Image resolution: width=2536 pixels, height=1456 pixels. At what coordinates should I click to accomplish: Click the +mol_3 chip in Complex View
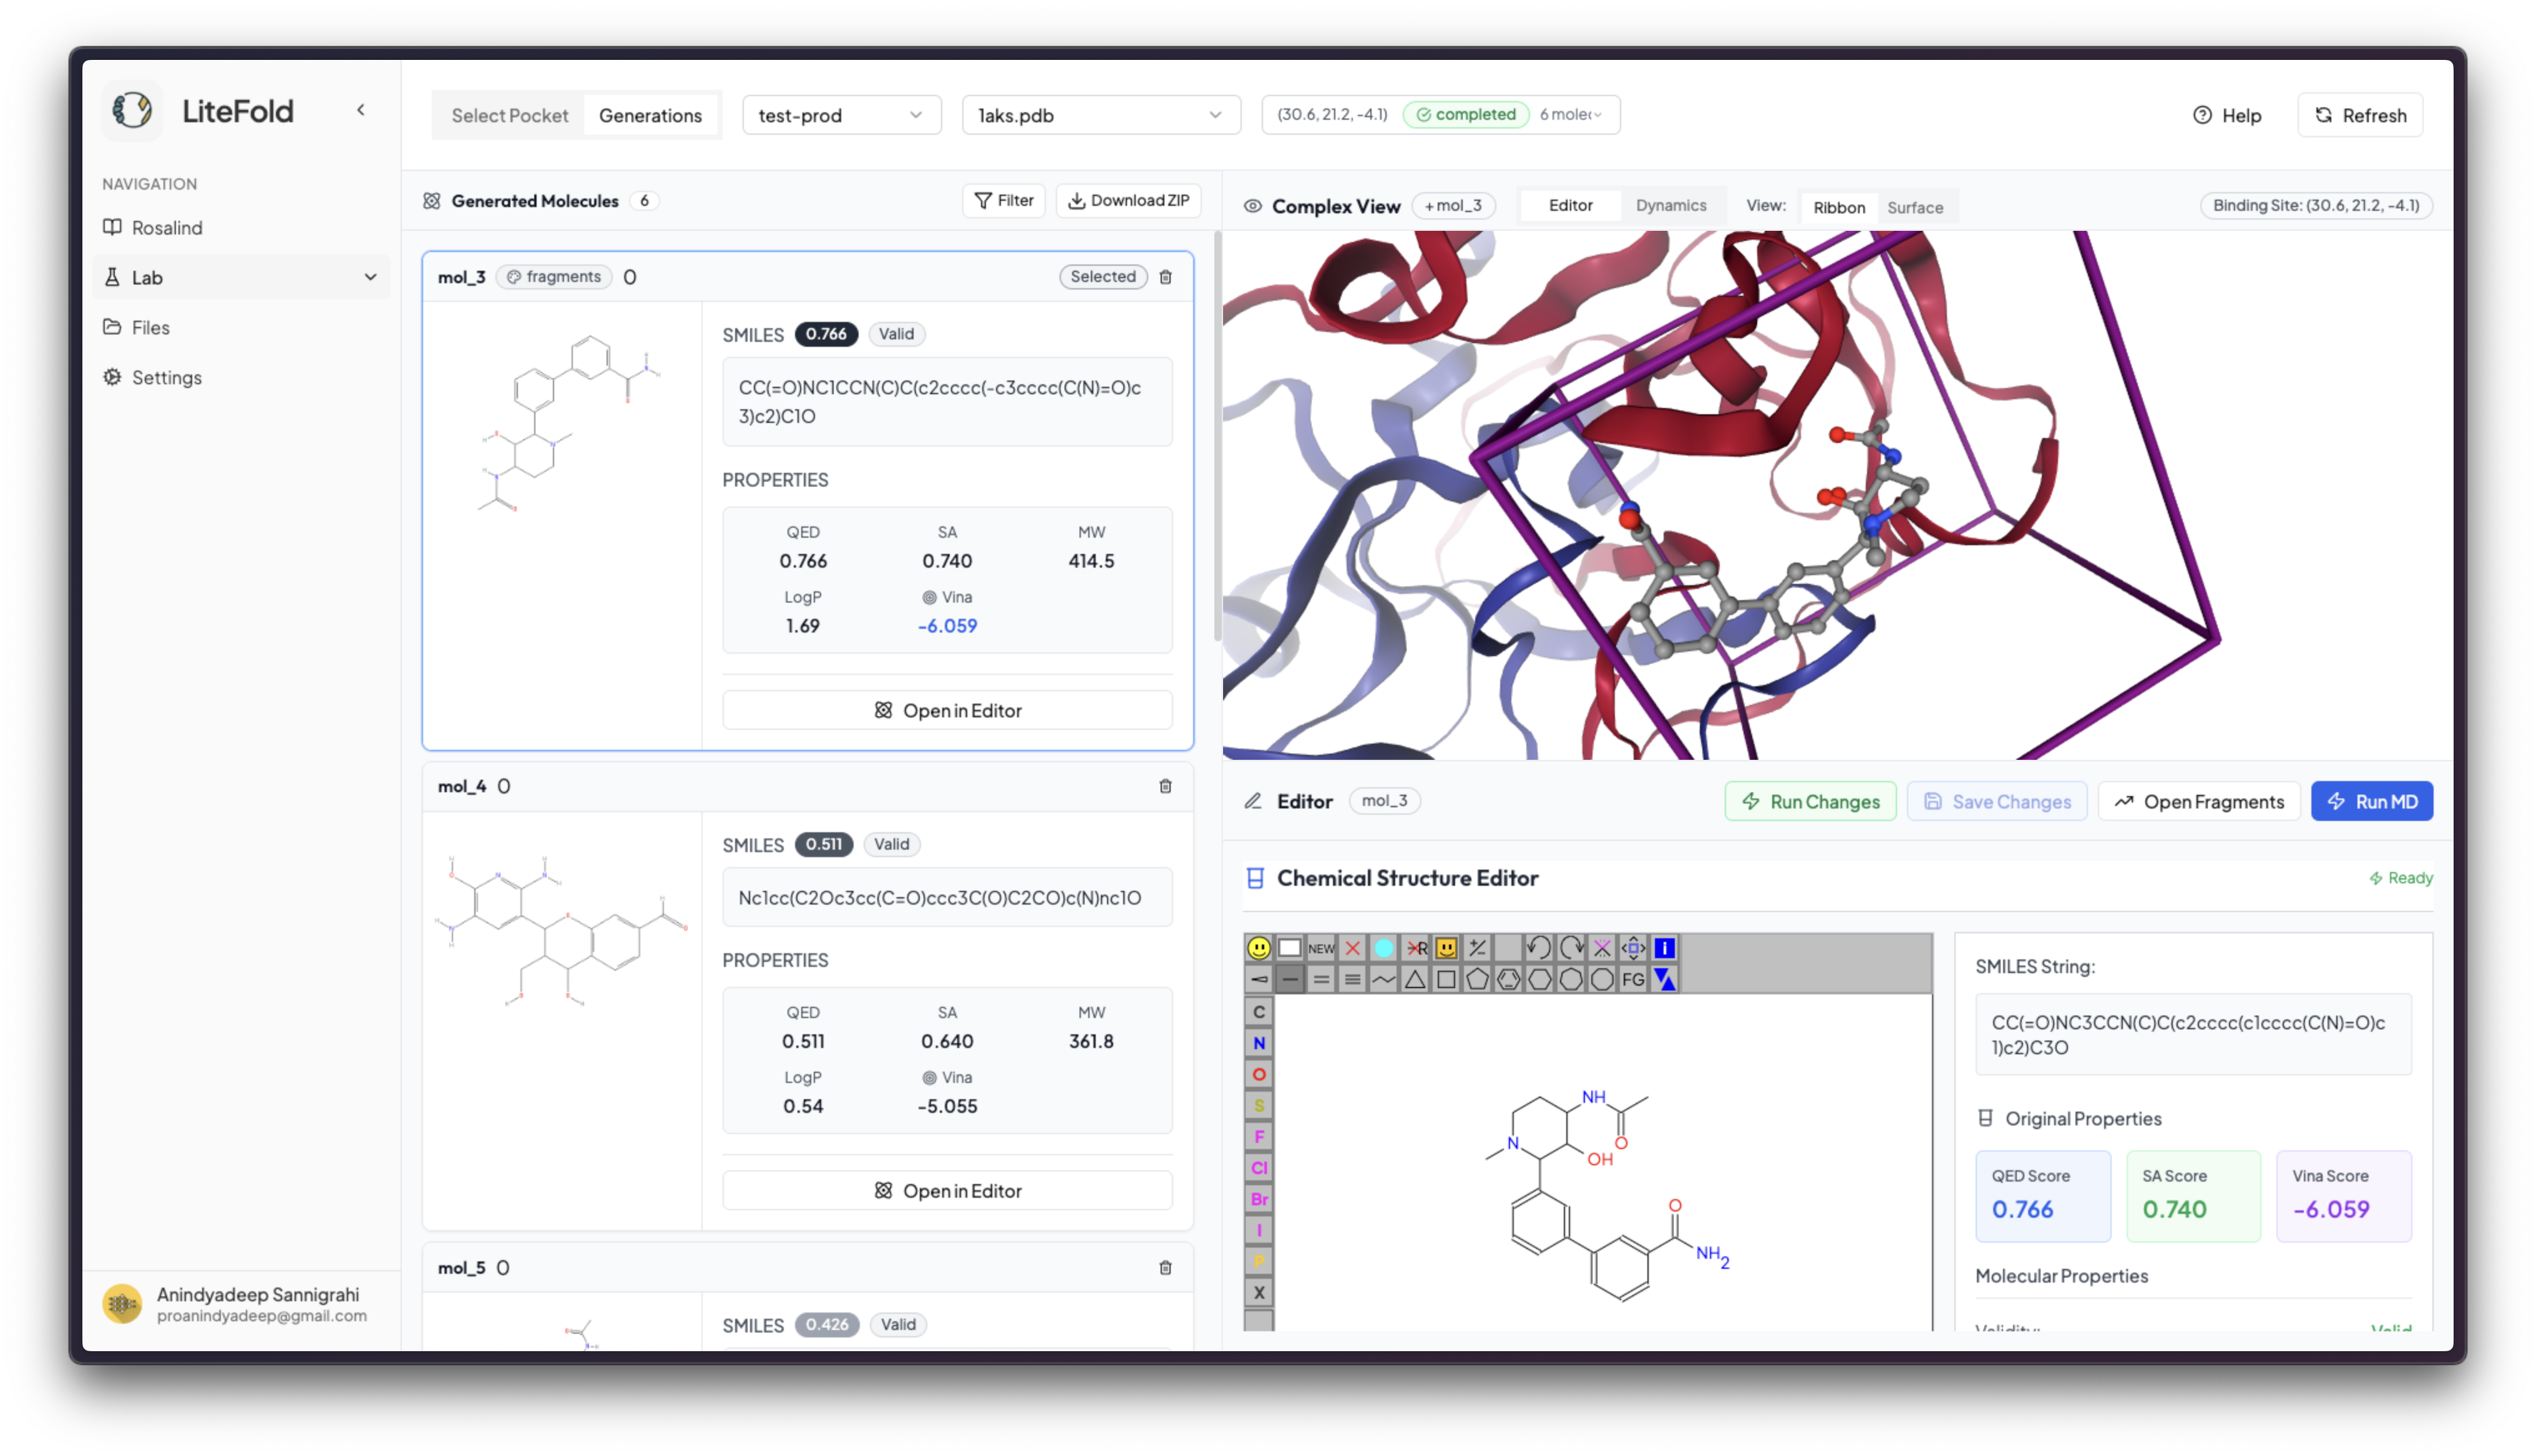1453,205
